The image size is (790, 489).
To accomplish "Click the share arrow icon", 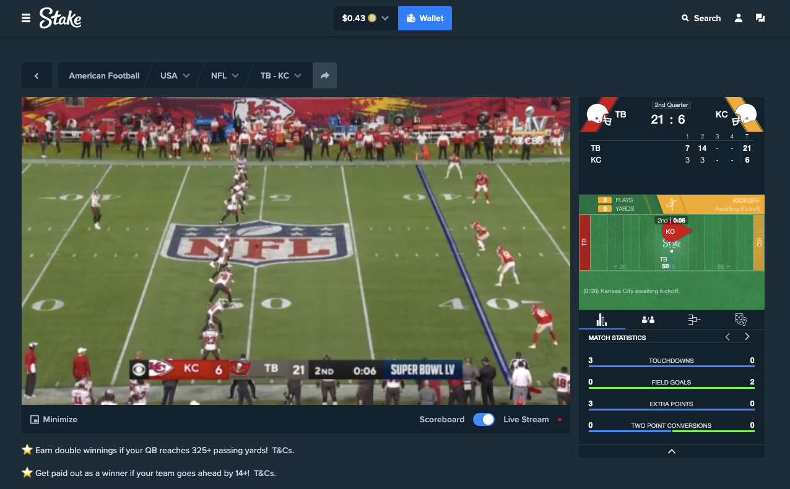I will 325,75.
